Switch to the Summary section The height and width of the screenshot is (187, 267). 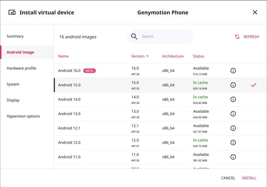[15, 36]
